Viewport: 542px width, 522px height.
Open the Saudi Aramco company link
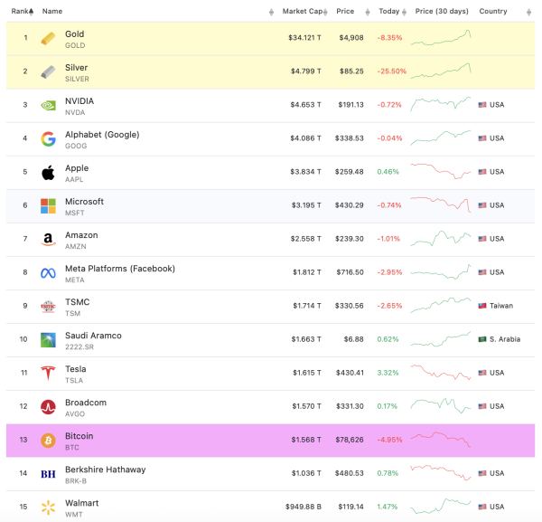click(x=93, y=336)
